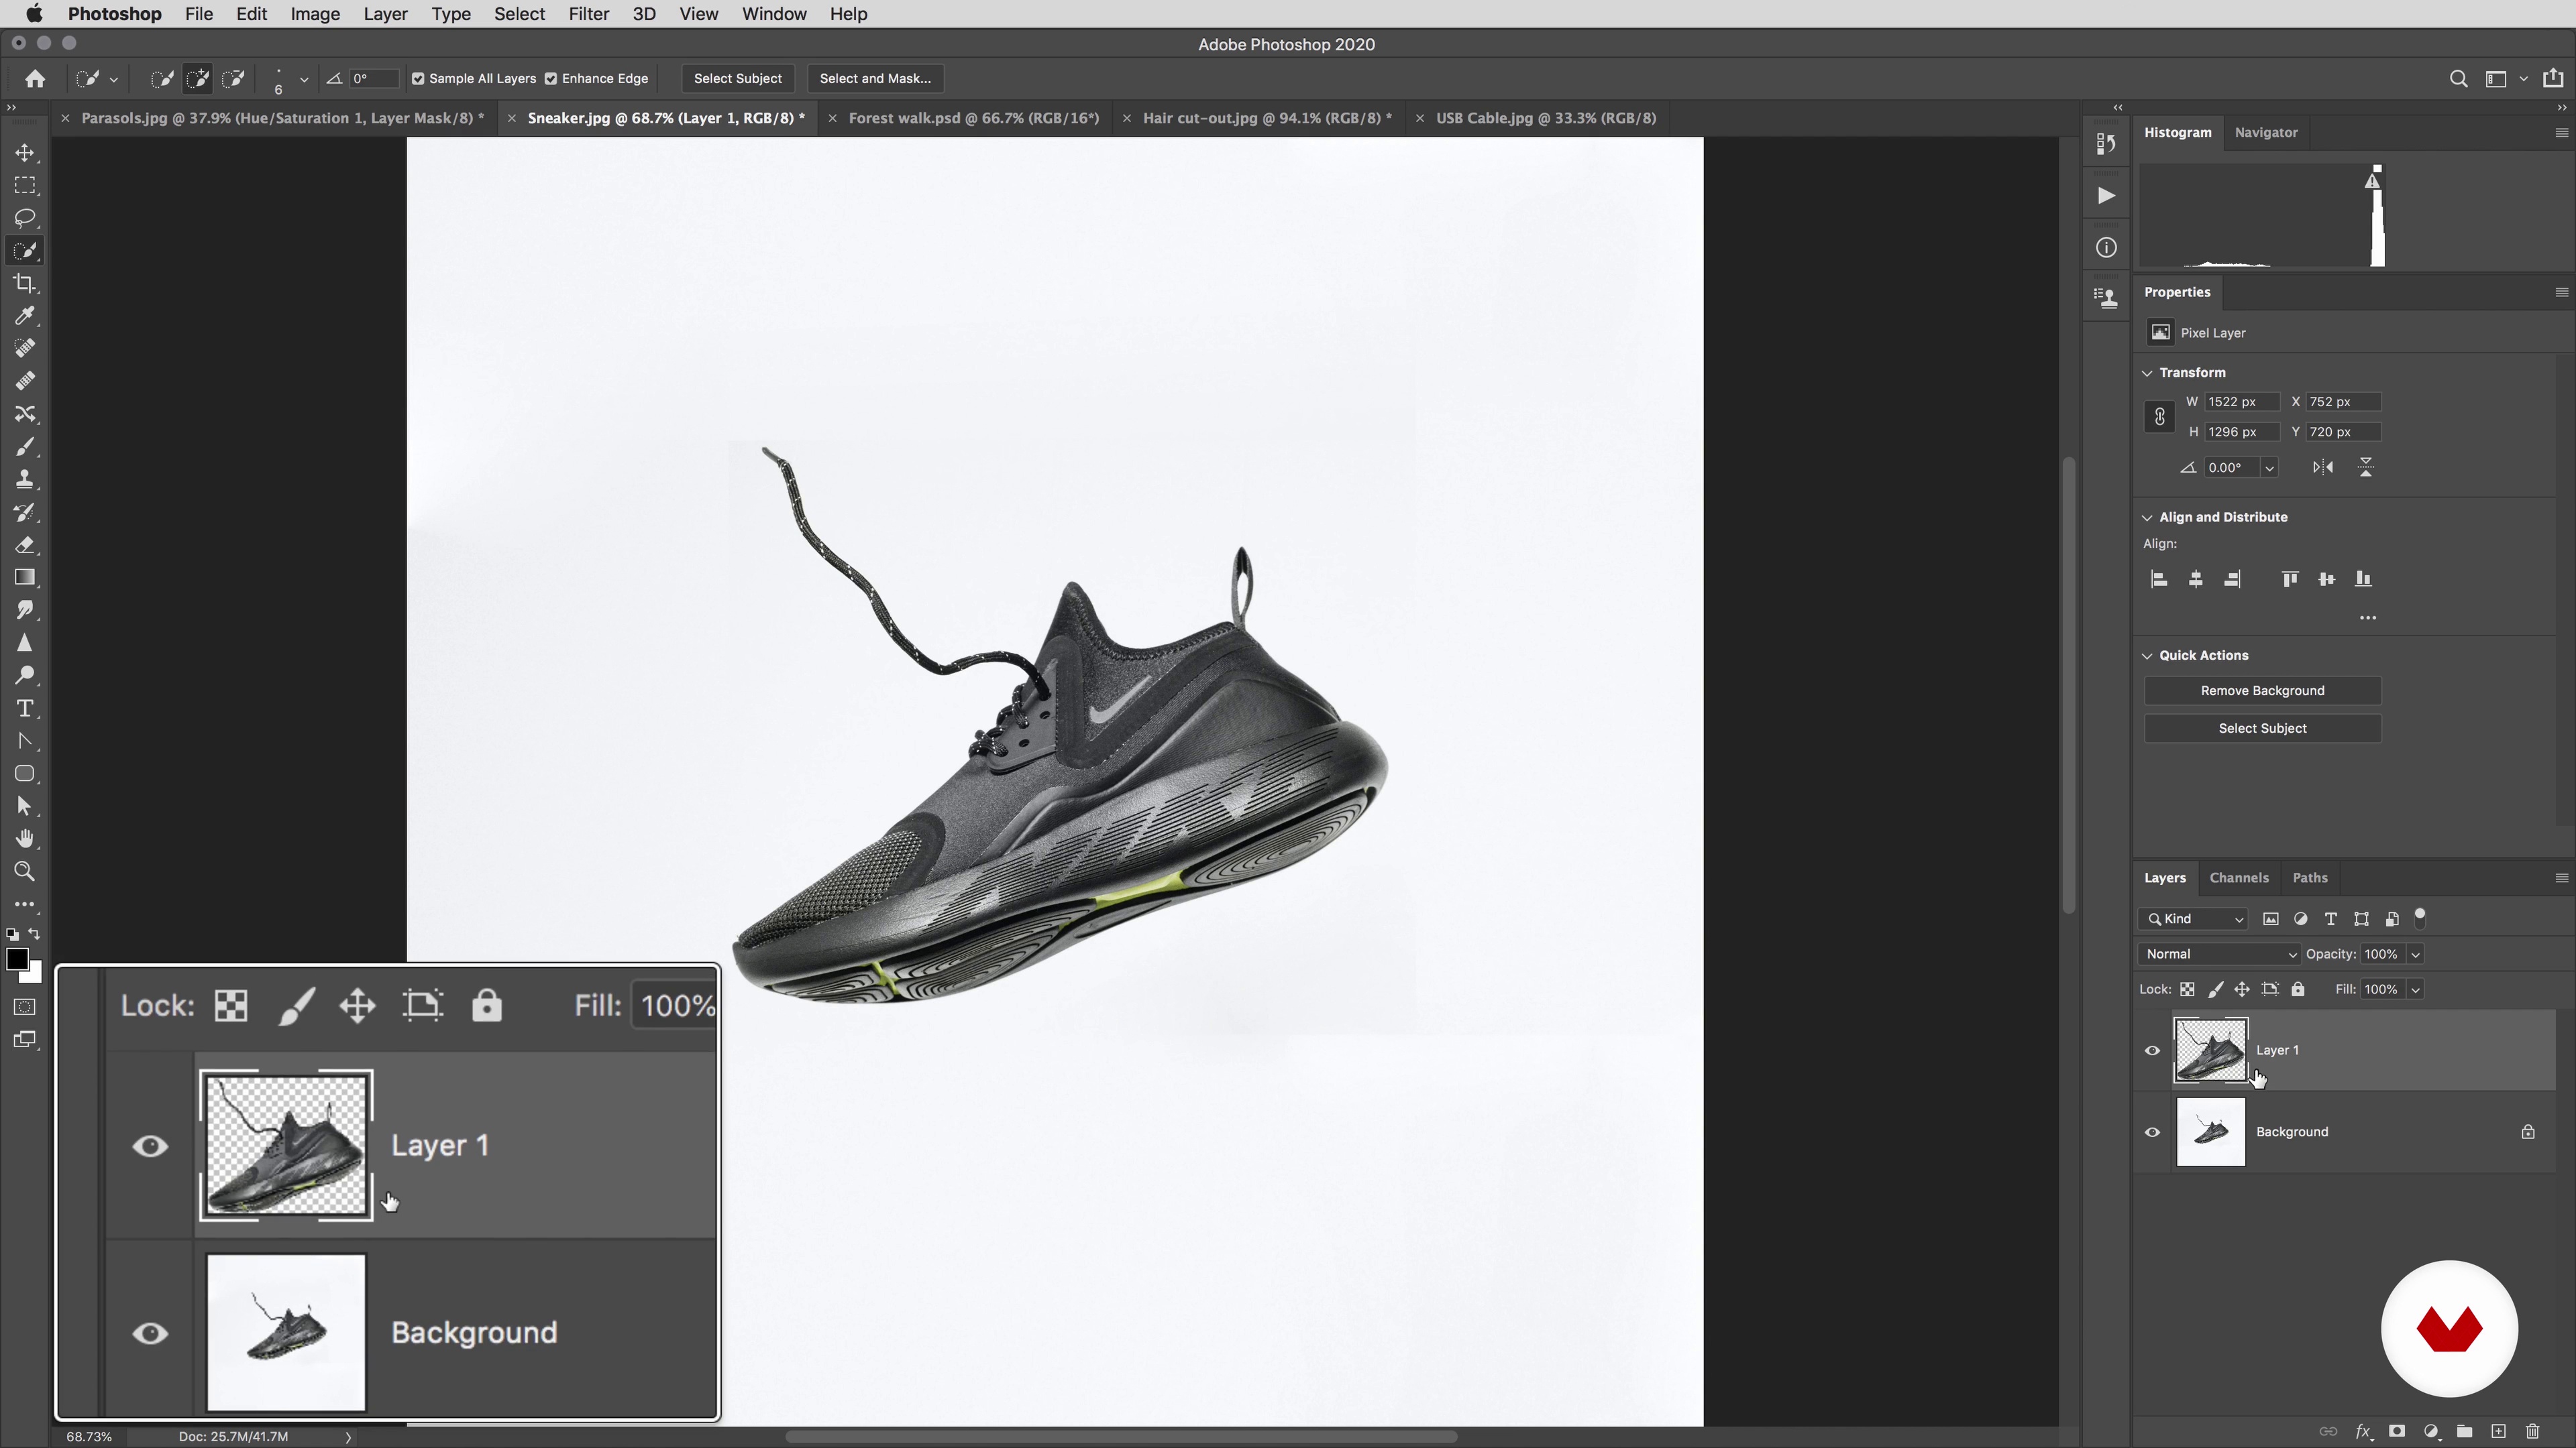Add layer style fx icon
The height and width of the screenshot is (1448, 2576).
[x=2363, y=1432]
